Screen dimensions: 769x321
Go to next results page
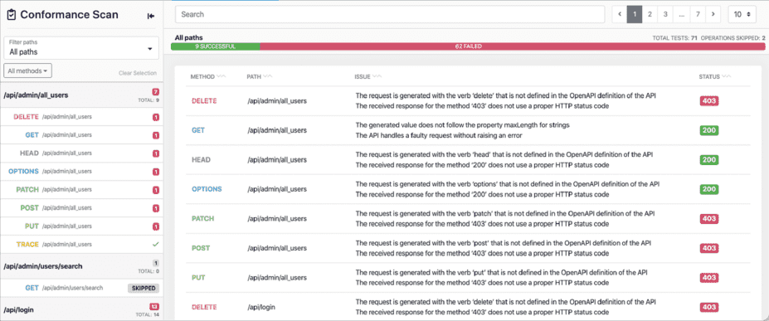tap(713, 14)
